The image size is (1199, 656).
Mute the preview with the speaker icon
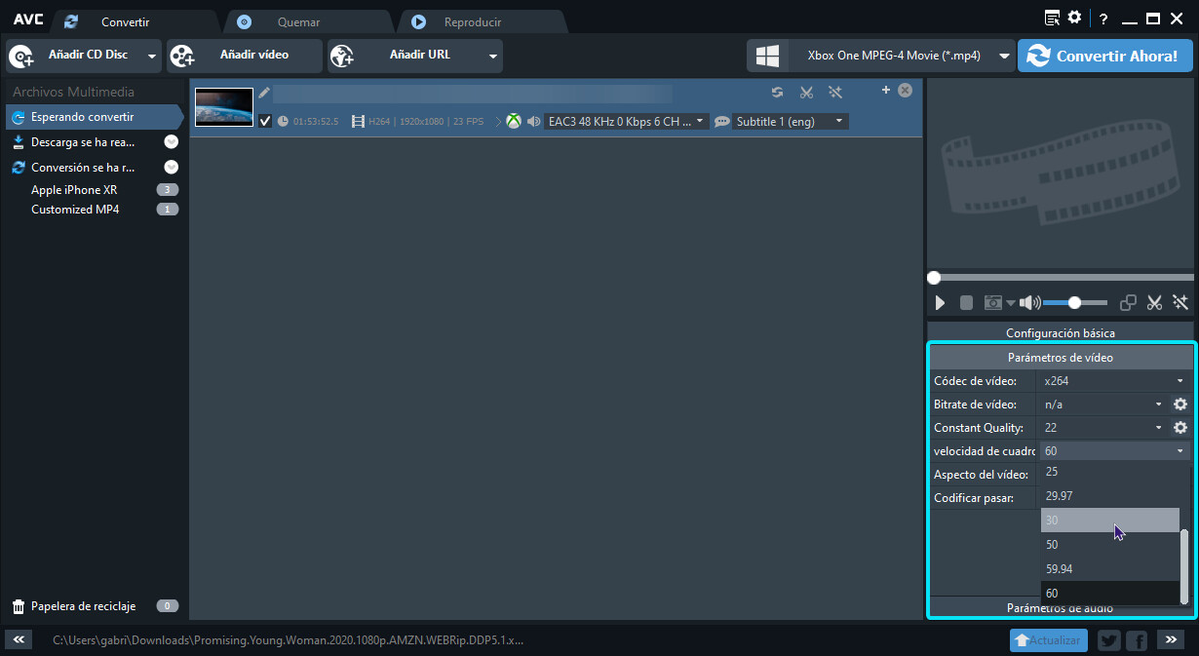(1029, 303)
